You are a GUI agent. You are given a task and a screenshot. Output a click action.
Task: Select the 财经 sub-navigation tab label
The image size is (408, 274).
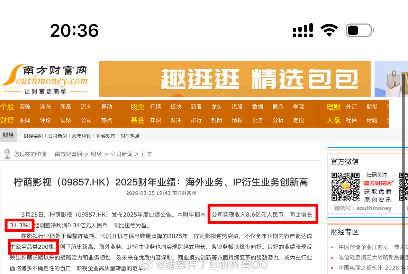[x=8, y=135]
